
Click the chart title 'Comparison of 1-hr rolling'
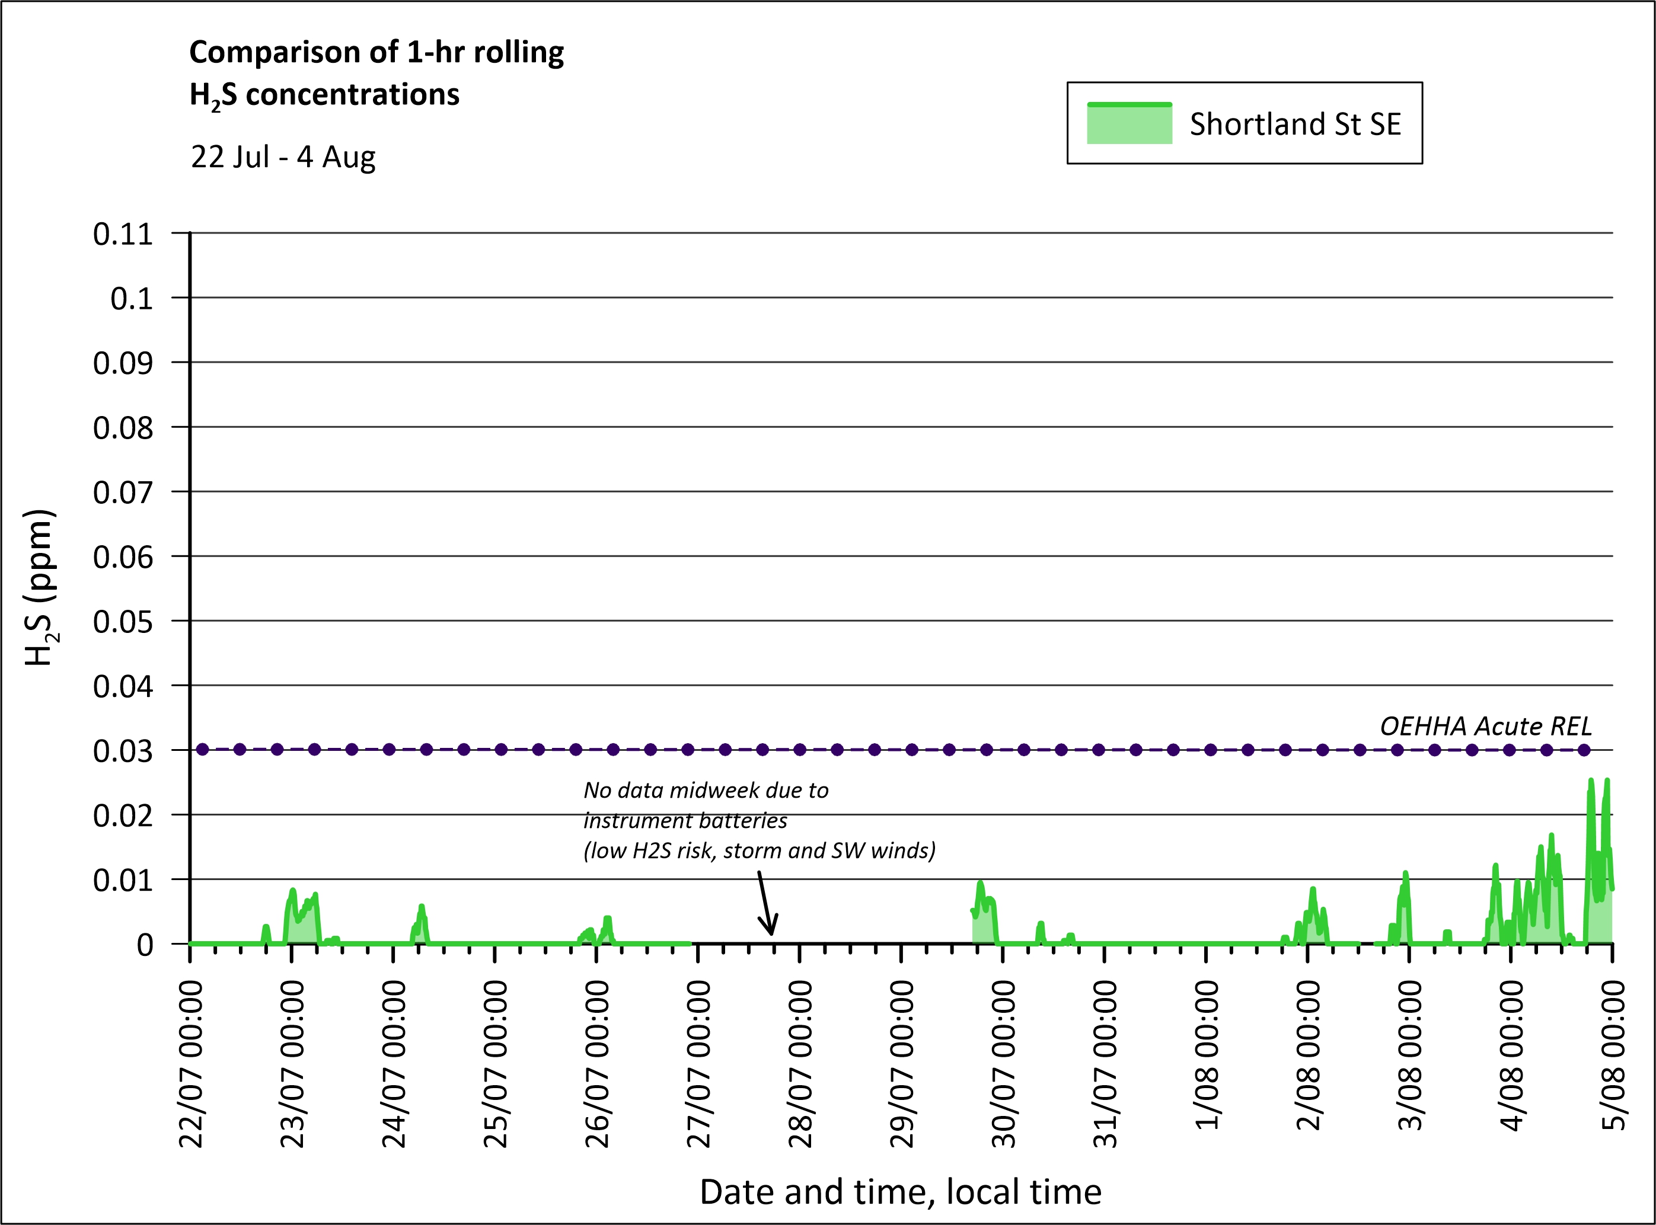pyautogui.click(x=376, y=52)
